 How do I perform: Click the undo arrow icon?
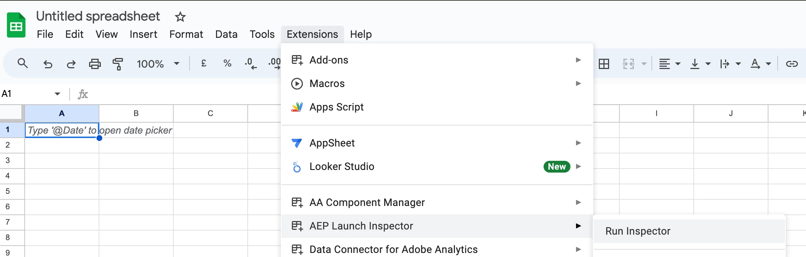[x=48, y=64]
